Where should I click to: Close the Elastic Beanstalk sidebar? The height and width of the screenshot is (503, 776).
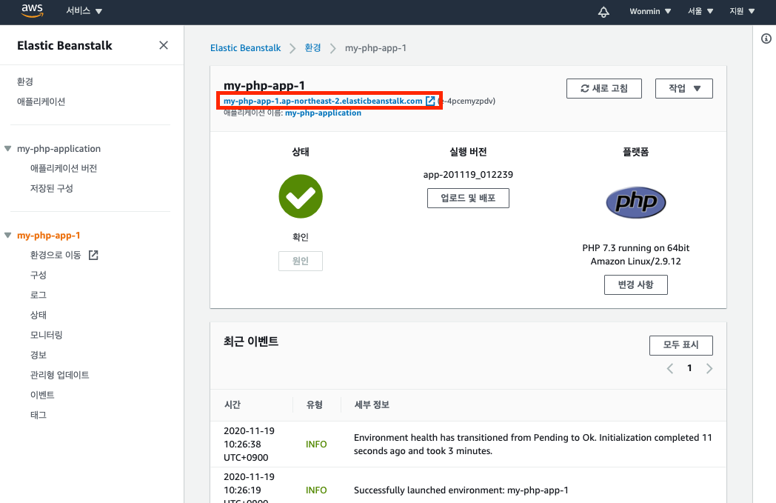pos(164,45)
